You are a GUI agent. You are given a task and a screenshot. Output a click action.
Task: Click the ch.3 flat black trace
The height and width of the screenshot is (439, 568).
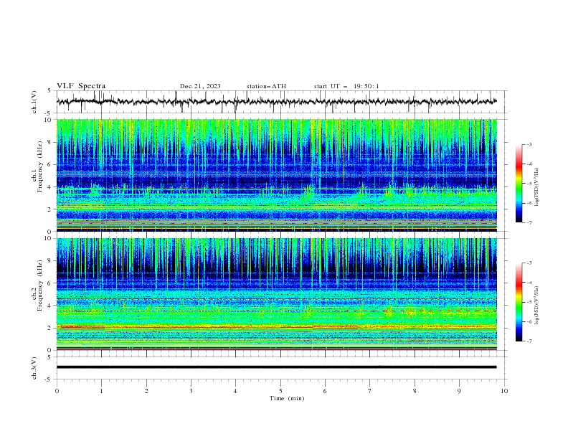pos(277,367)
